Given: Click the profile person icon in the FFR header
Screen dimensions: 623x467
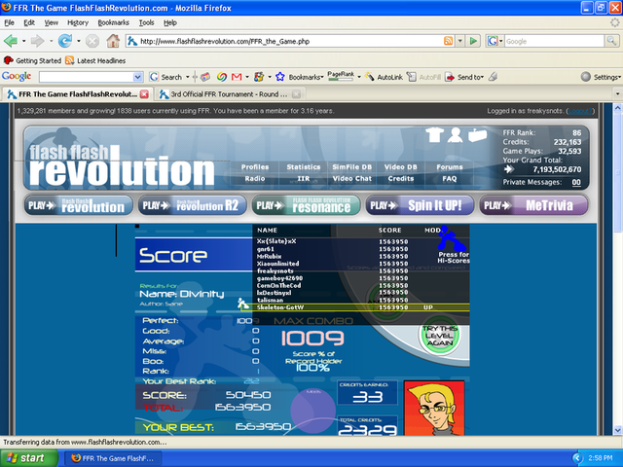Looking at the screenshot, I should [x=455, y=135].
